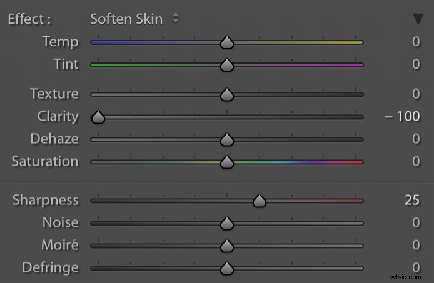Click the Sharpness slider handle
This screenshot has width=434, height=283.
(260, 201)
